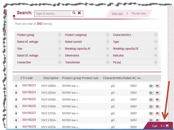Switch to Thumb view

click(x=138, y=13)
